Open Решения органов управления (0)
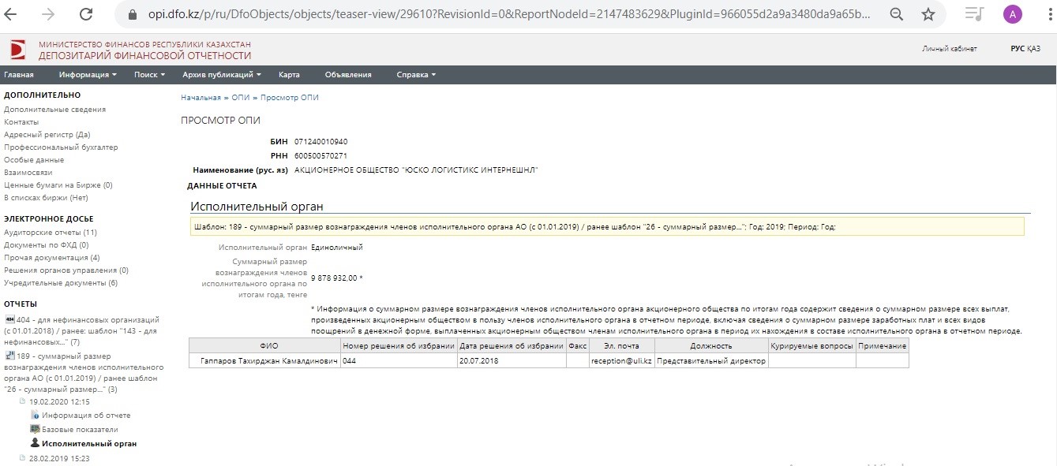This screenshot has width=1057, height=466. (x=66, y=270)
